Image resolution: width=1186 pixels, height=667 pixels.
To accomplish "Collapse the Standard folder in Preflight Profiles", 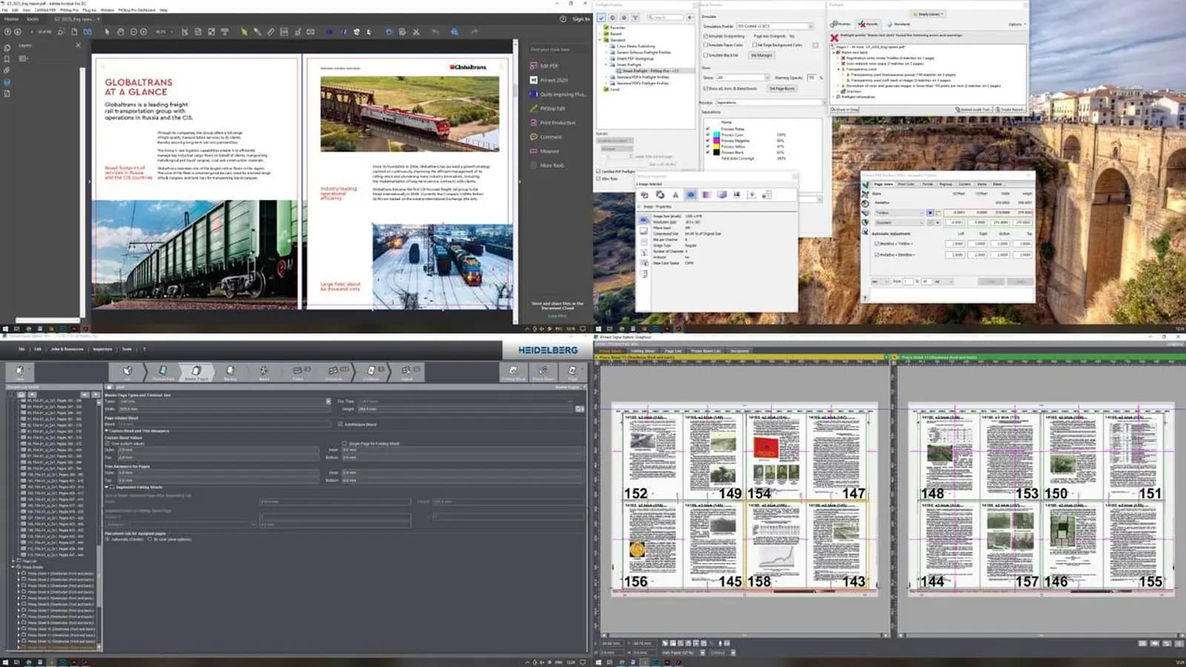I will [601, 40].
